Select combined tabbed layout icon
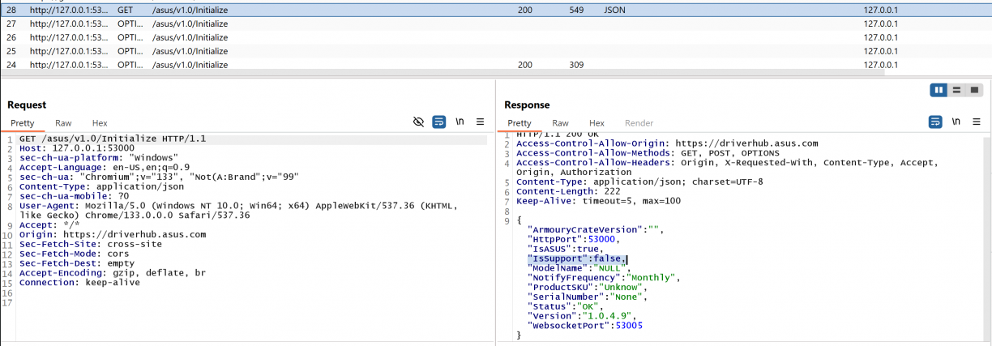992x346 pixels. [x=974, y=90]
